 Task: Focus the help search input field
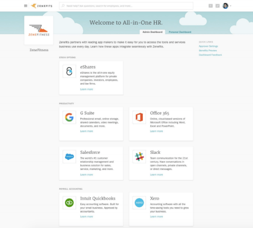click(x=126, y=6)
